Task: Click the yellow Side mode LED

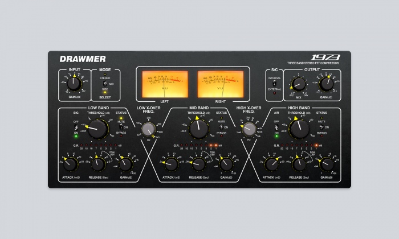Action: (x=104, y=92)
